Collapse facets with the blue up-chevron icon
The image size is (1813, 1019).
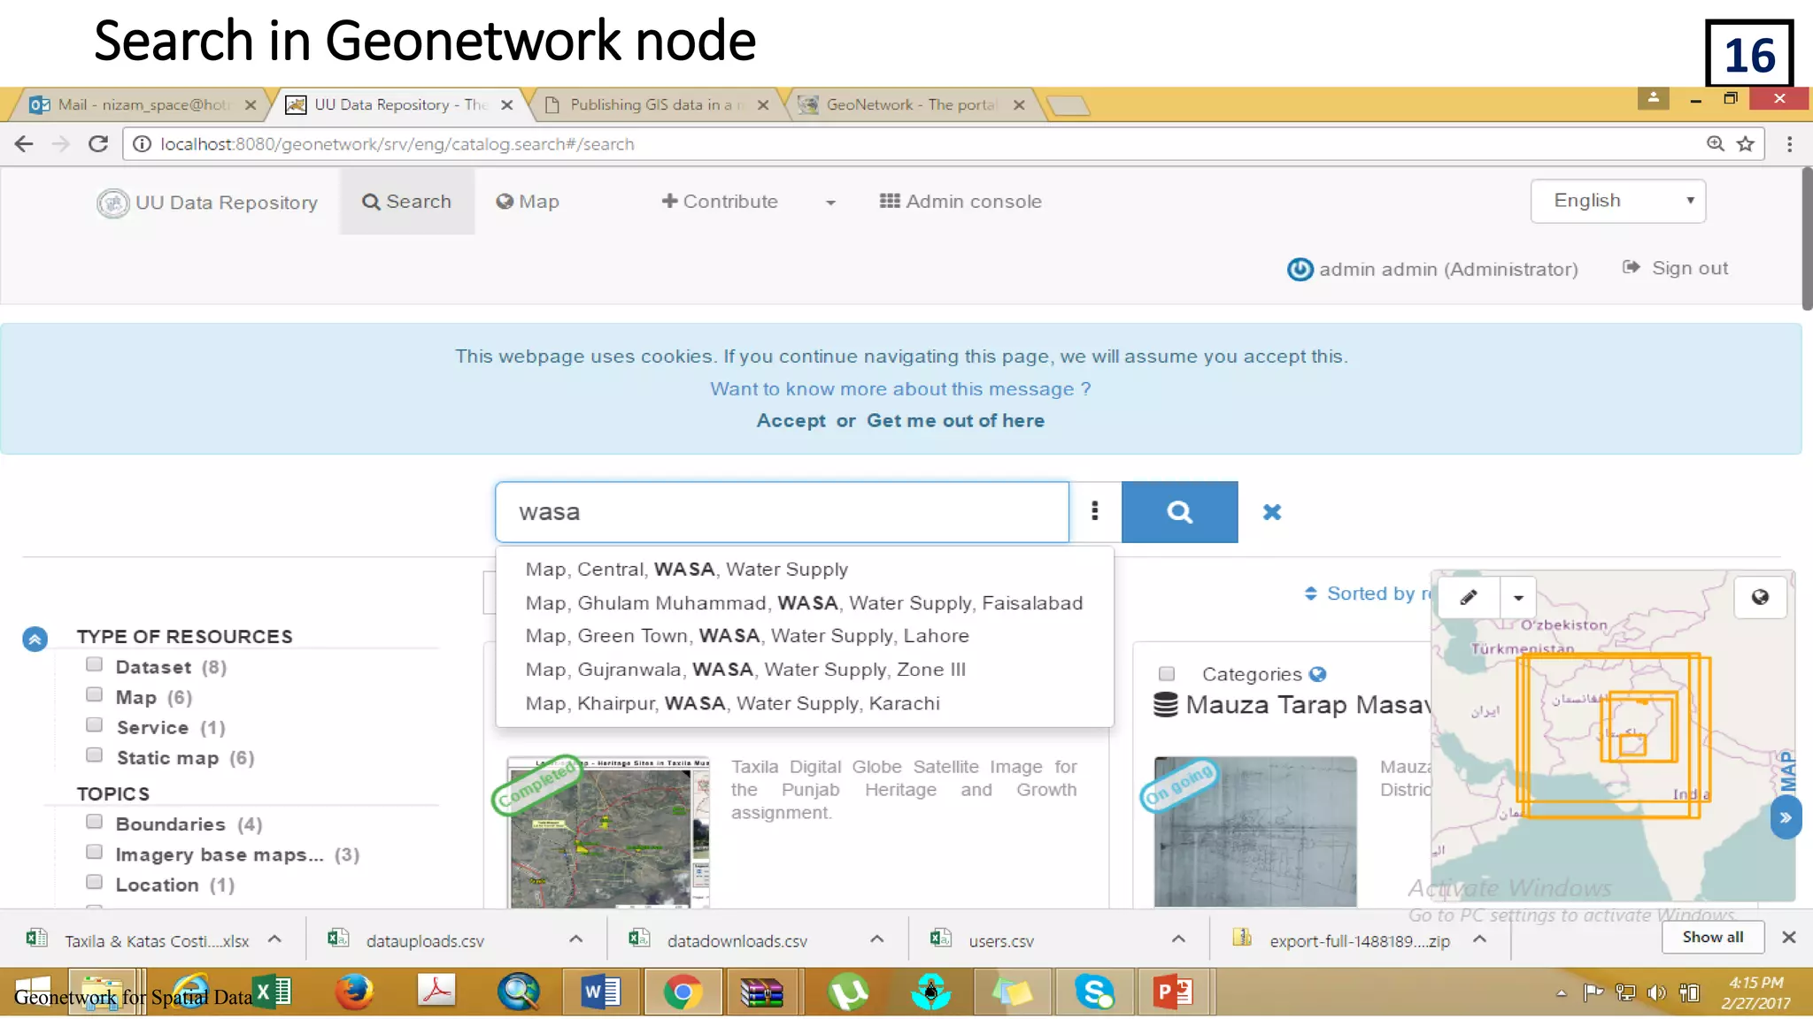point(35,639)
